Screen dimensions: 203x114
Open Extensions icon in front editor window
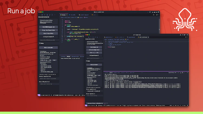(x=97, y=37)
